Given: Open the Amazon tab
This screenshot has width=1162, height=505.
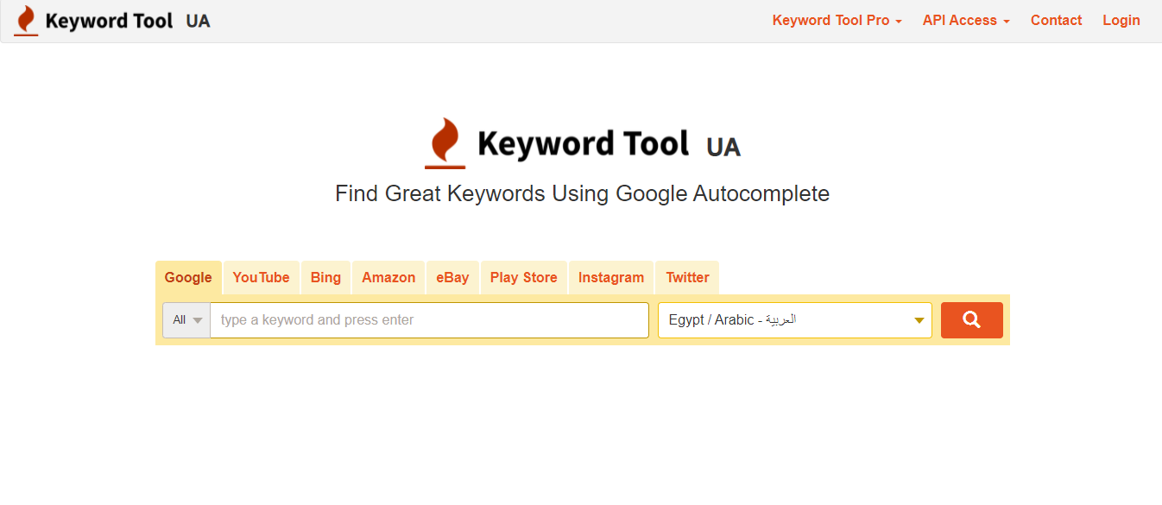Looking at the screenshot, I should (388, 278).
